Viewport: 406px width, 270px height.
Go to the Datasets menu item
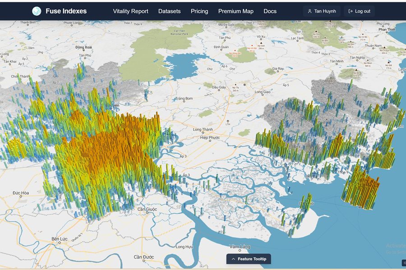coord(169,11)
